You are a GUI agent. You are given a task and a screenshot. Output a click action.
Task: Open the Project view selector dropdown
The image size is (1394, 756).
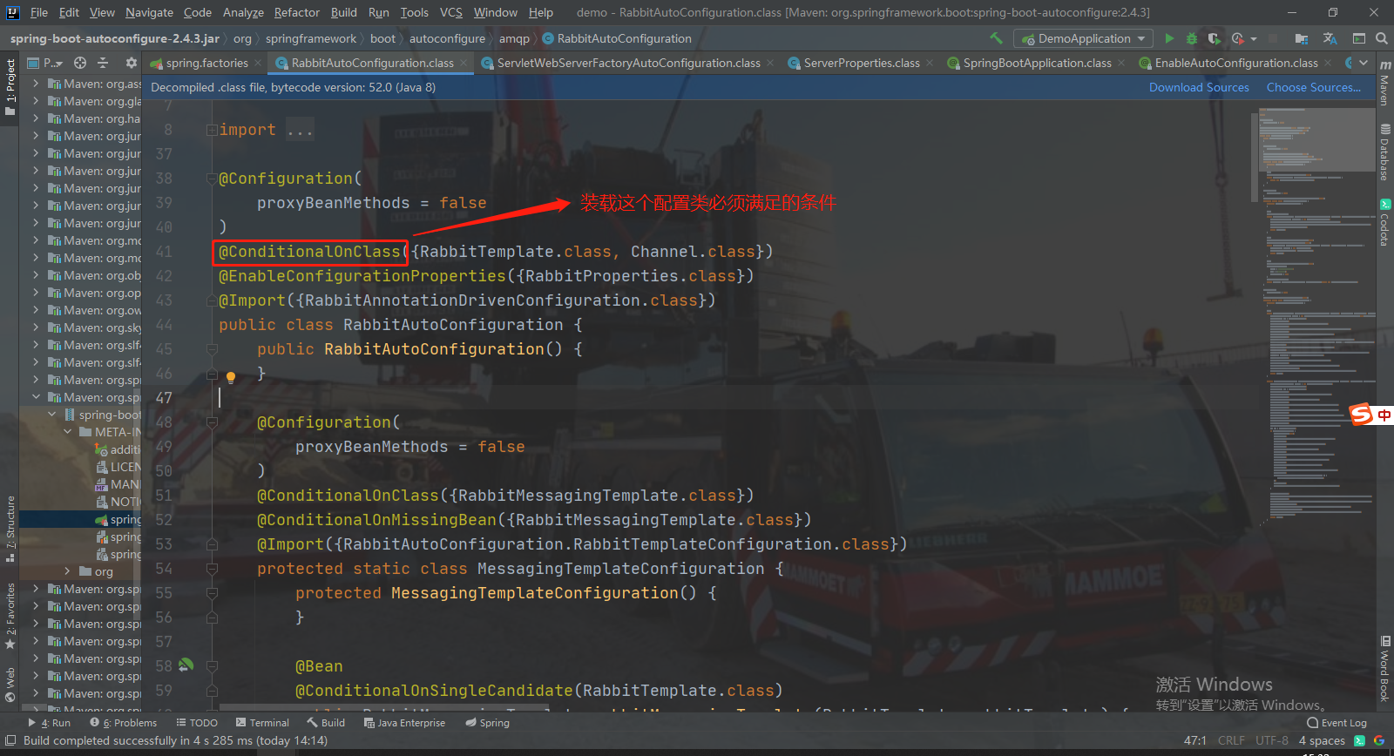click(45, 63)
